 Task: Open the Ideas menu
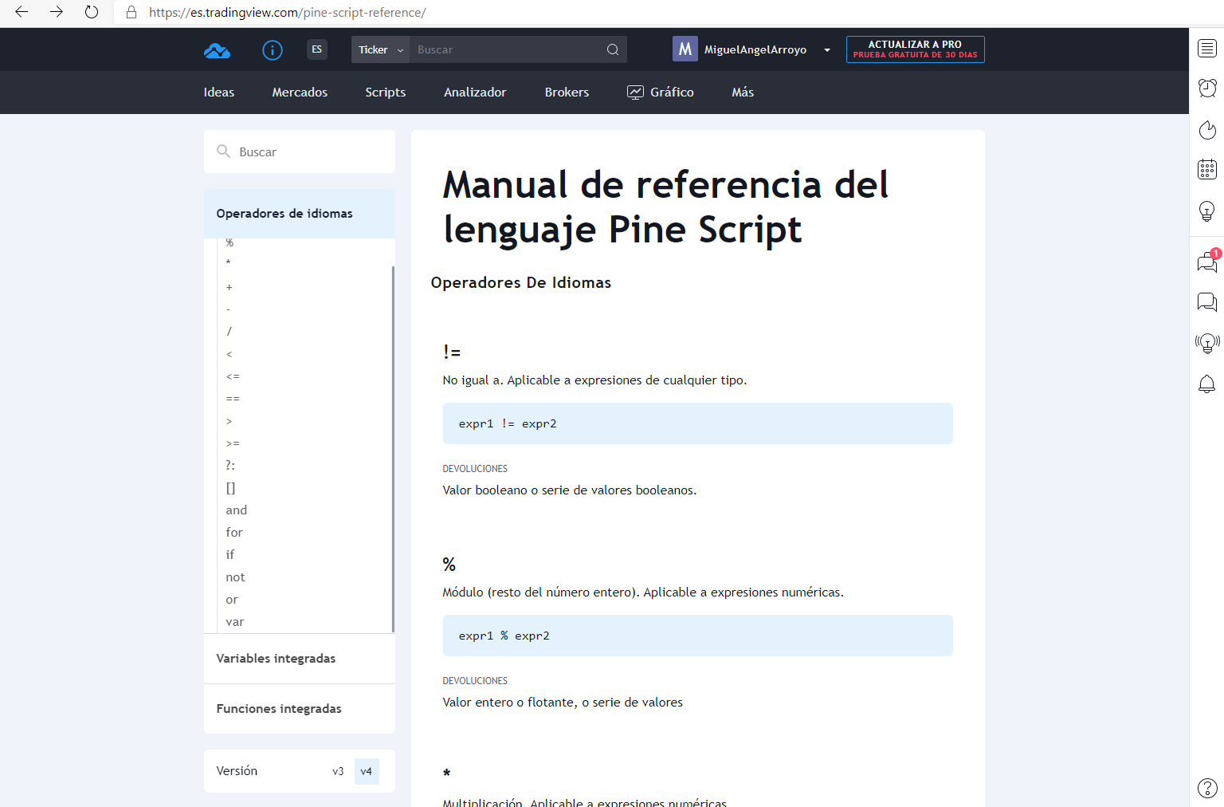[219, 93]
